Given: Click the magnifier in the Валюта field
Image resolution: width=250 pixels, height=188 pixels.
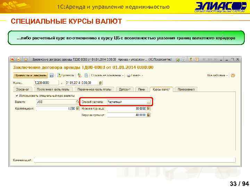Looking at the screenshot, I should click(x=77, y=102).
